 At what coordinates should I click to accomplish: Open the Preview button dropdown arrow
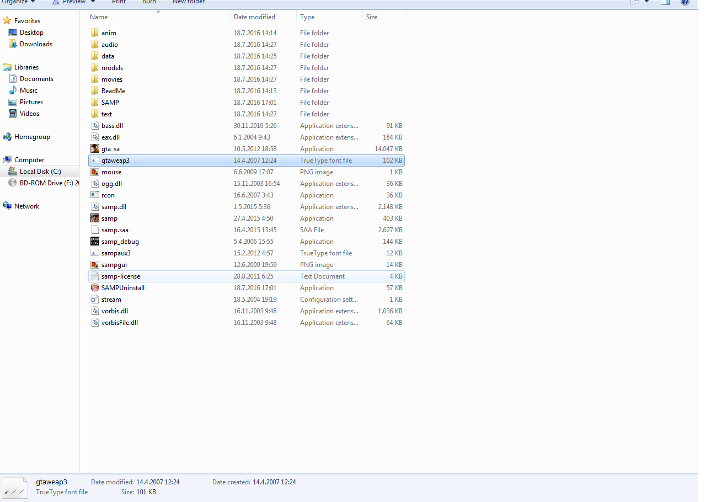tap(93, 2)
